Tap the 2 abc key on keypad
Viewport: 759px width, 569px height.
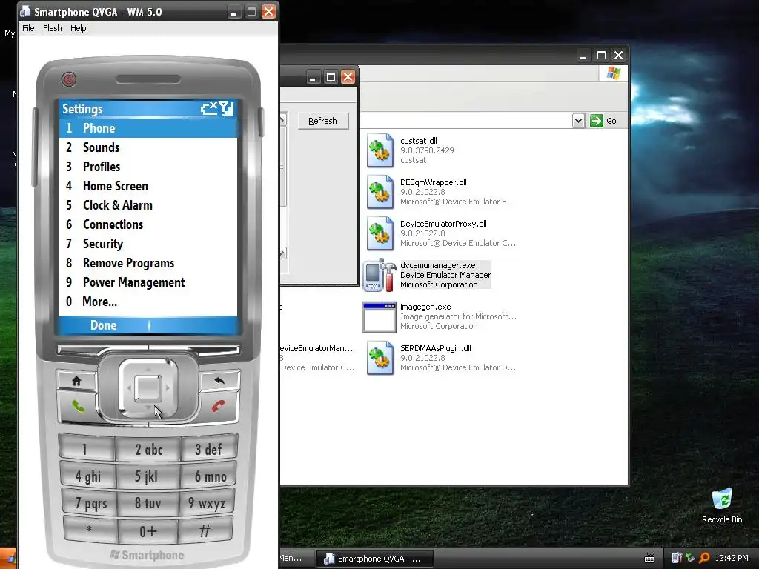pyautogui.click(x=148, y=448)
